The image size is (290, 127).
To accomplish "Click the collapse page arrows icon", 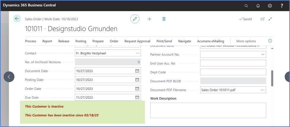I will [270, 19].
